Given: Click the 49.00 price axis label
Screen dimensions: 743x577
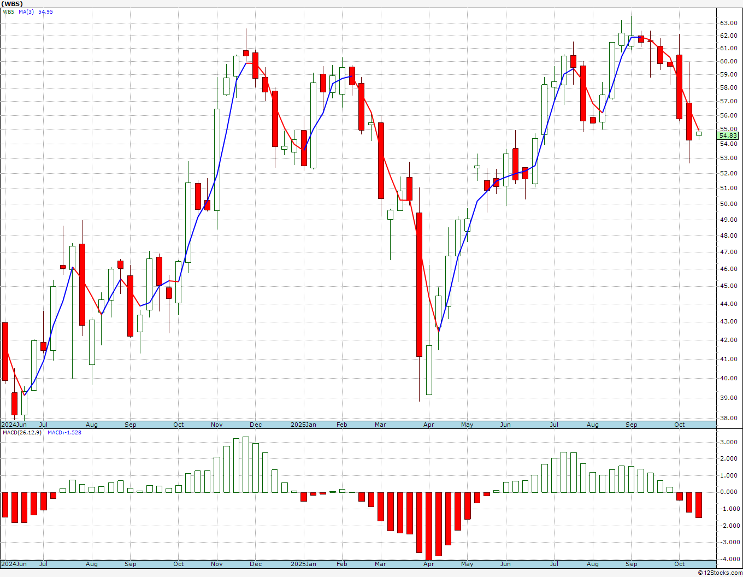Looking at the screenshot, I should point(728,220).
